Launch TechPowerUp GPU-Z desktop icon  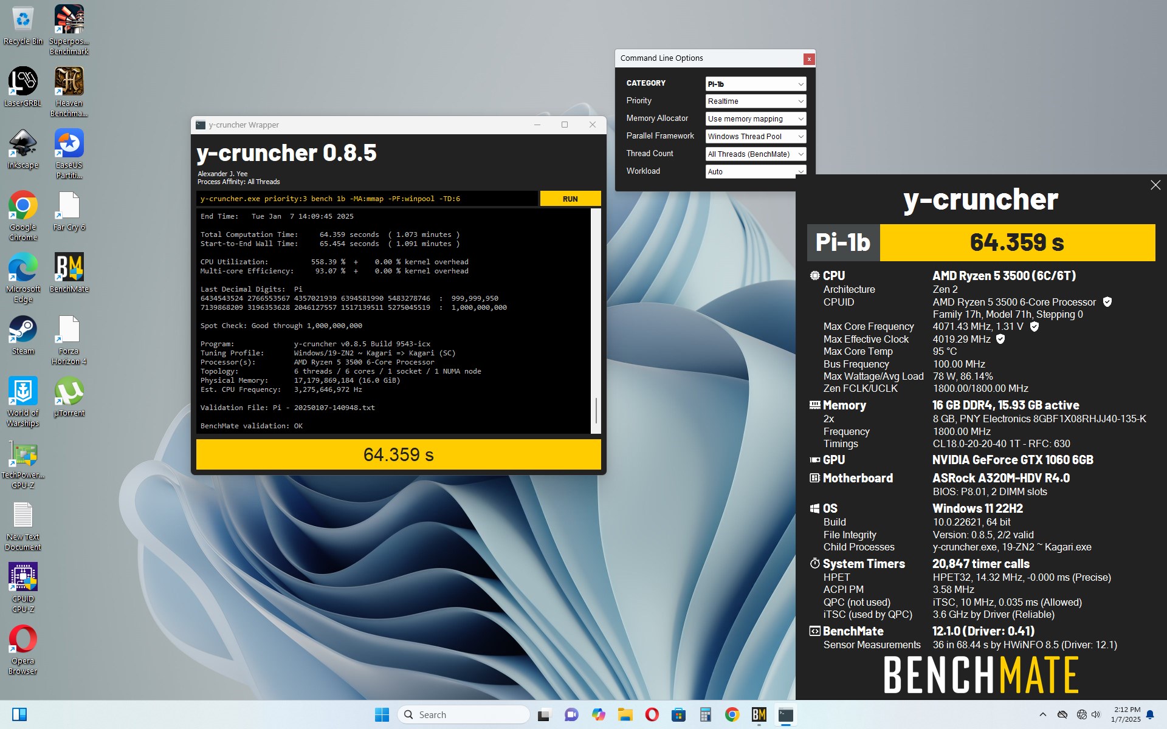point(23,465)
